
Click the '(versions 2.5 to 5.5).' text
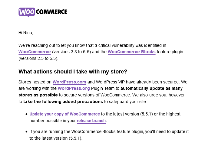pyautogui.click(x=38, y=58)
